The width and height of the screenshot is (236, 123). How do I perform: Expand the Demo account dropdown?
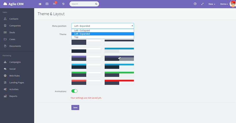point(224,4)
